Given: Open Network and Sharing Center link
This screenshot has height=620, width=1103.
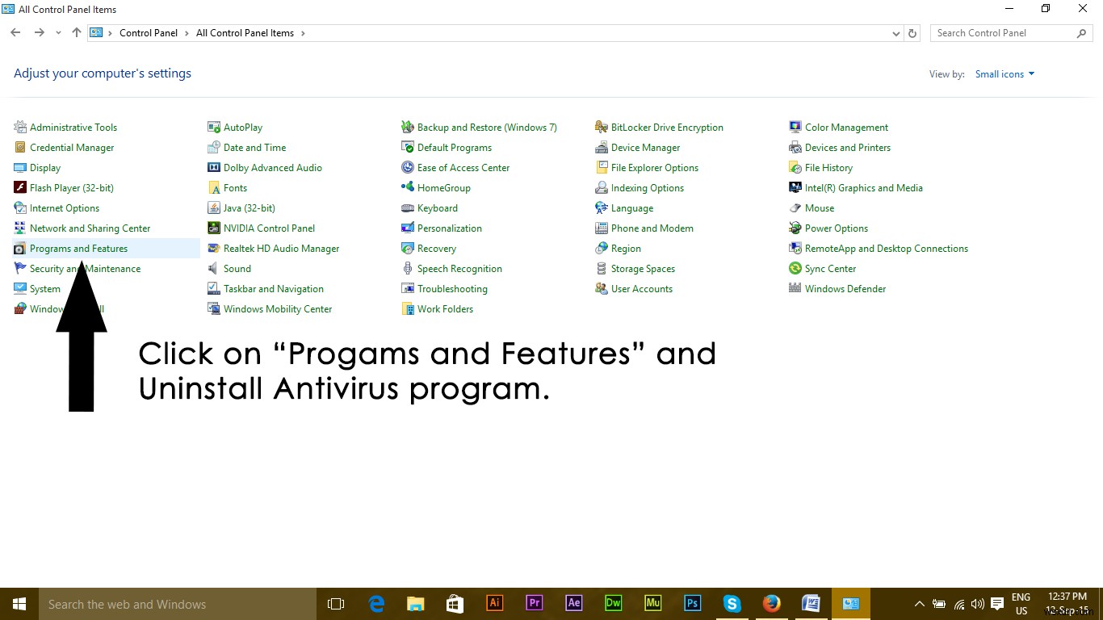Looking at the screenshot, I should (x=90, y=228).
